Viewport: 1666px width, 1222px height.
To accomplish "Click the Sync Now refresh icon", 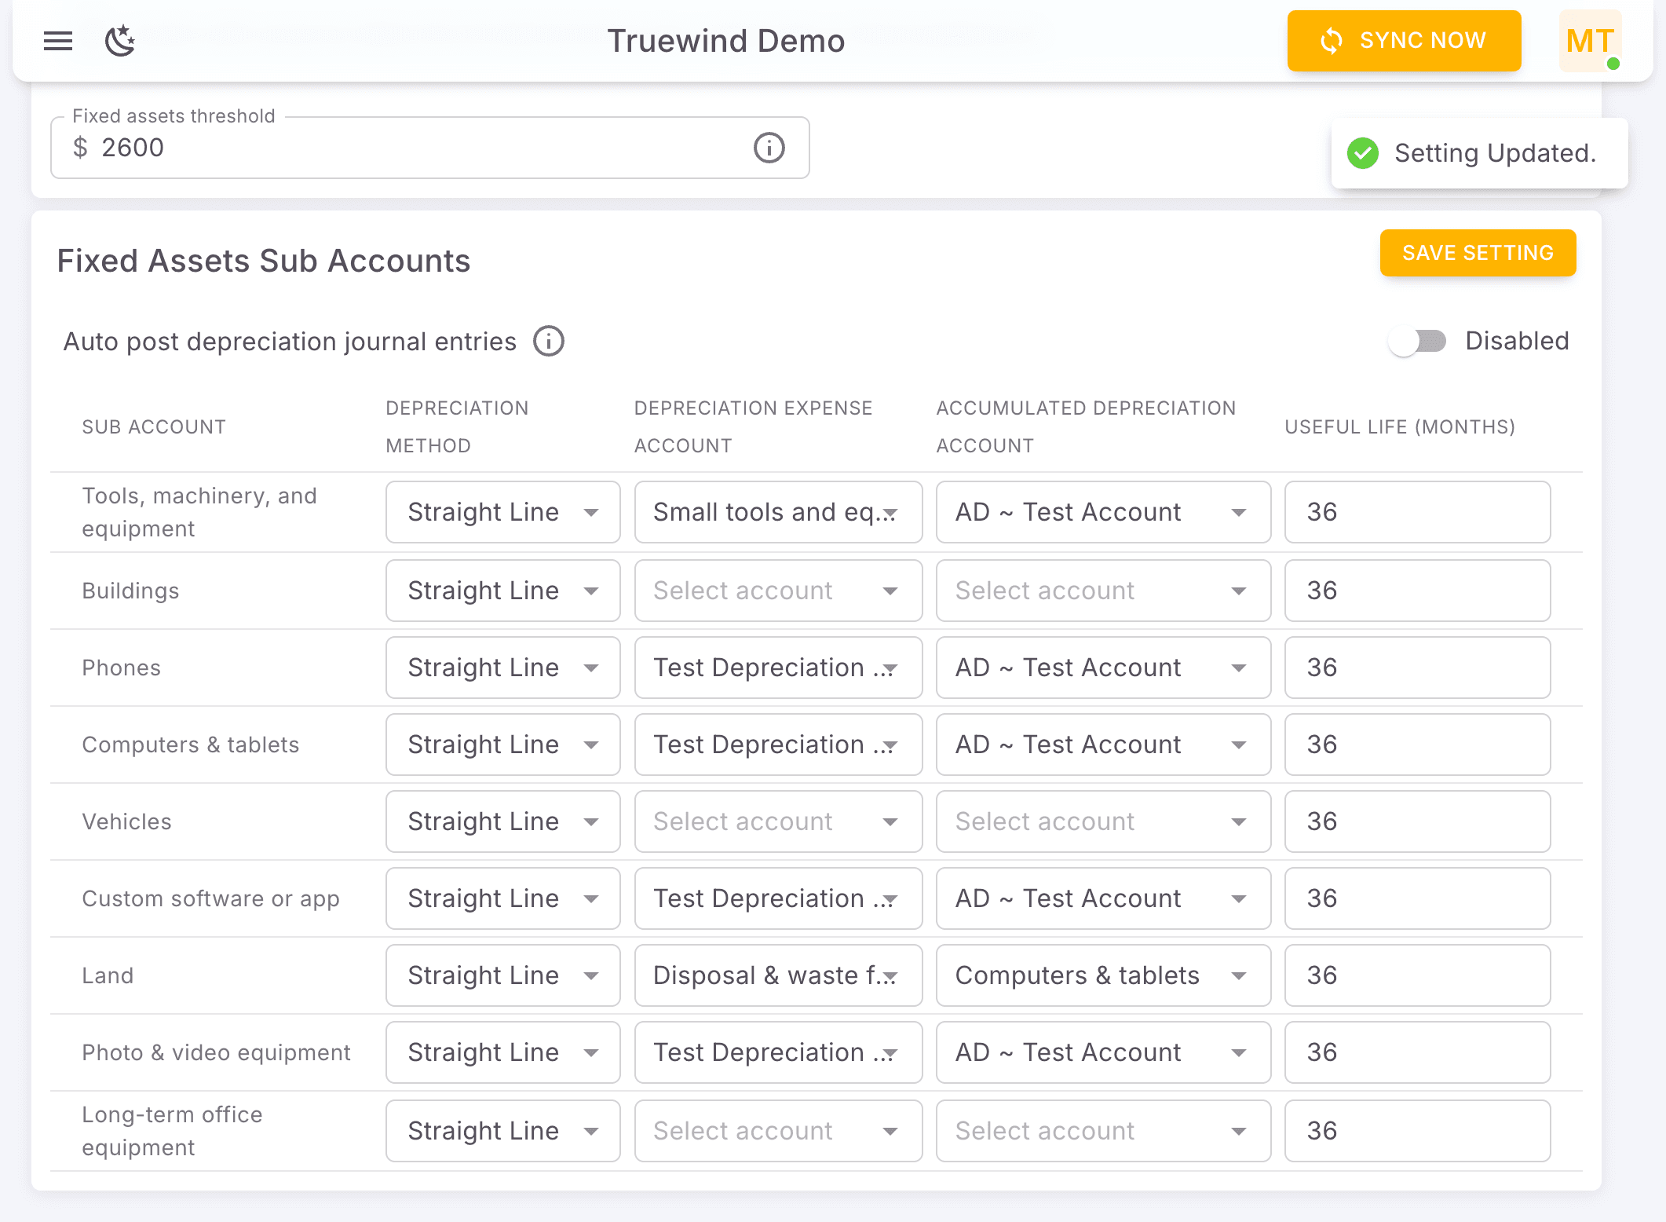I will pyautogui.click(x=1332, y=41).
